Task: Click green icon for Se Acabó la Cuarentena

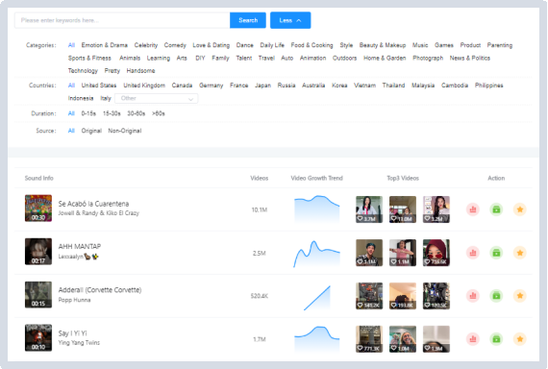Action: point(496,209)
